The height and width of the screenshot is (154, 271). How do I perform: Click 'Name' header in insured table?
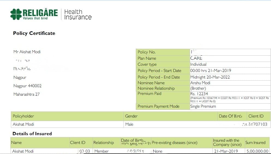pos(16,143)
